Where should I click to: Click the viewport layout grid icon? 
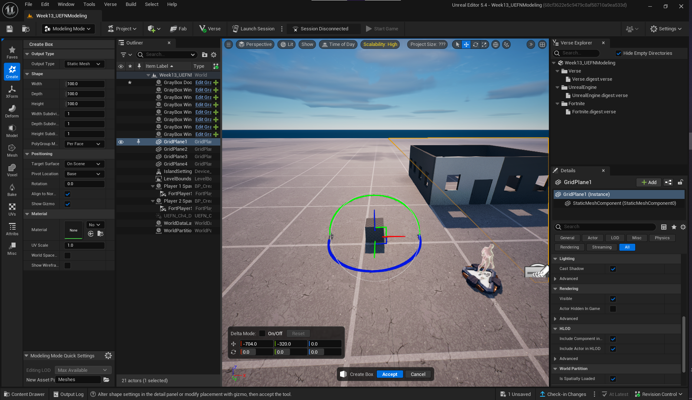pos(542,44)
